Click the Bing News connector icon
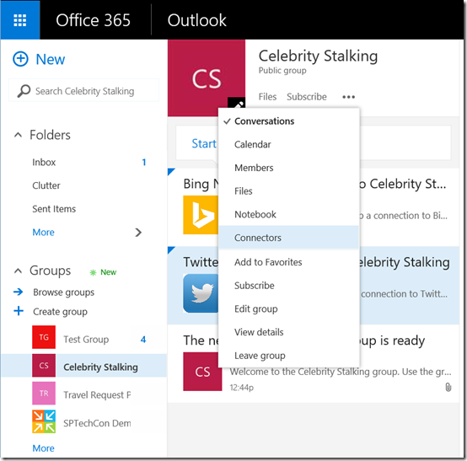This screenshot has width=467, height=461. pyautogui.click(x=201, y=215)
